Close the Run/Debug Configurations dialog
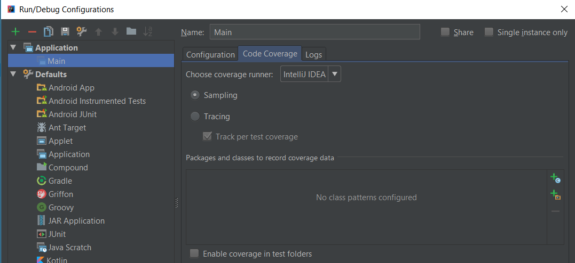This screenshot has width=575, height=263. tap(564, 10)
